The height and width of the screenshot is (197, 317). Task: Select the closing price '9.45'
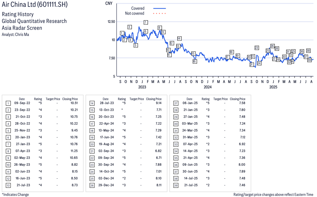click(x=74, y=131)
